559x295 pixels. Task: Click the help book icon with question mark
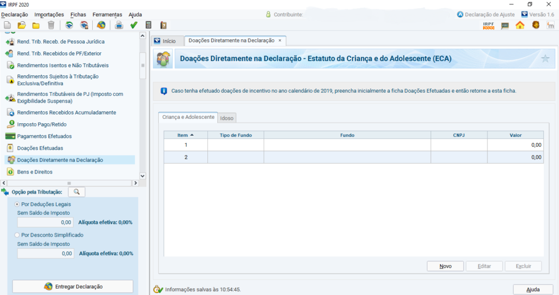163,25
